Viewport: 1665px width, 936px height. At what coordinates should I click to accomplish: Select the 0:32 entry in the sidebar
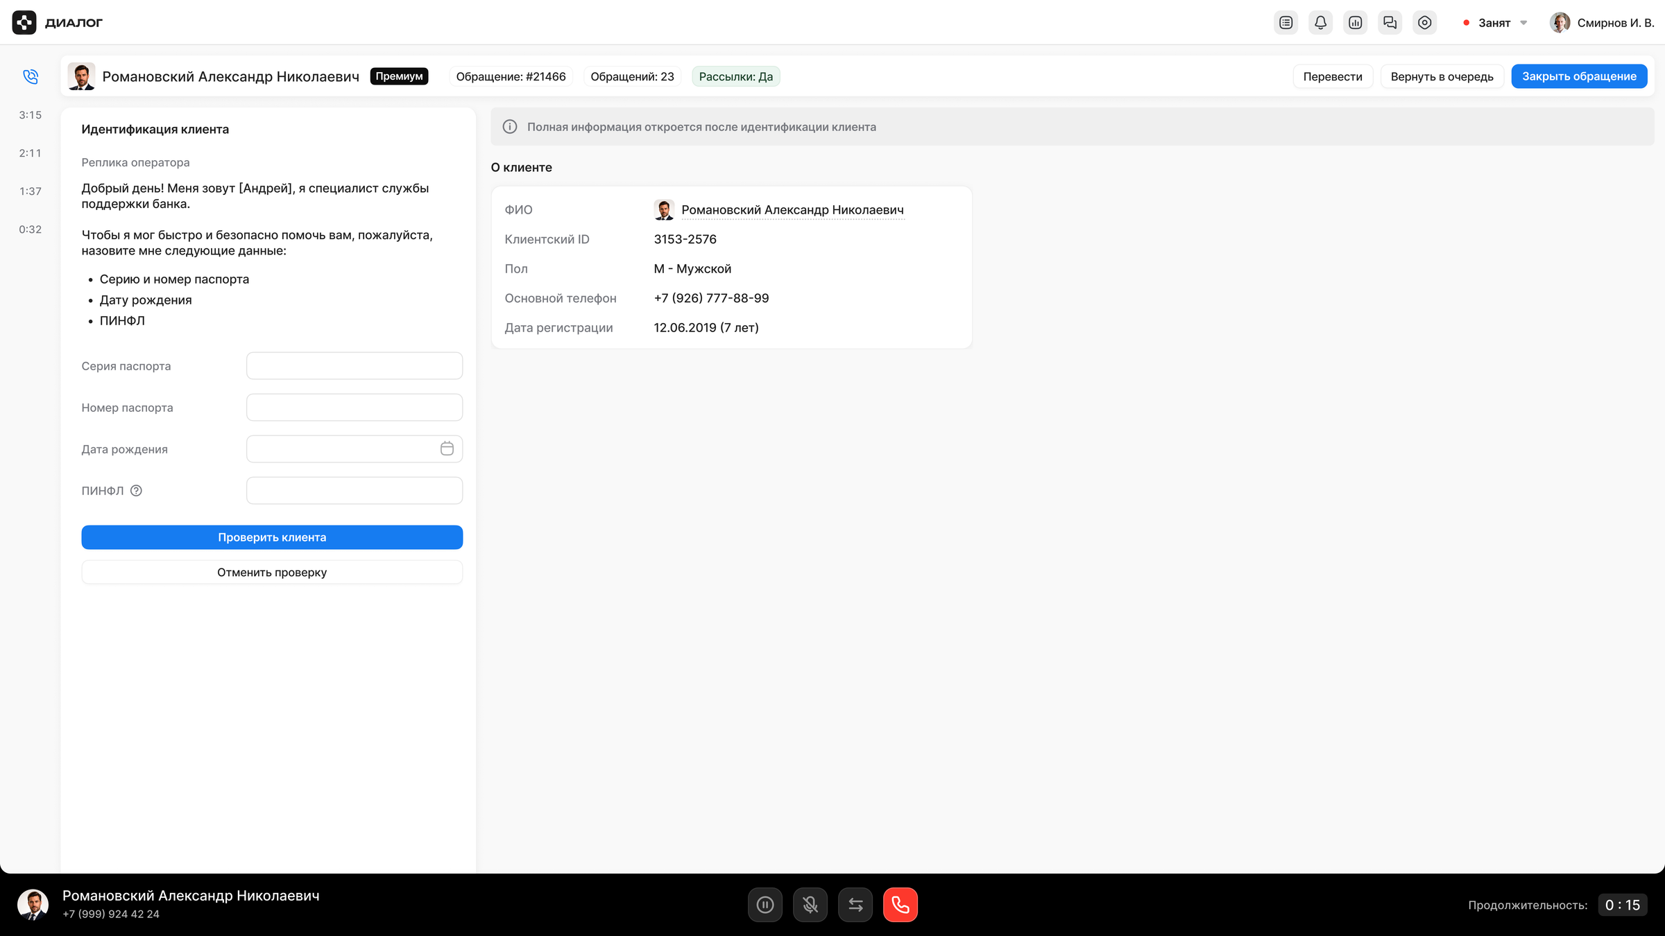click(31, 229)
